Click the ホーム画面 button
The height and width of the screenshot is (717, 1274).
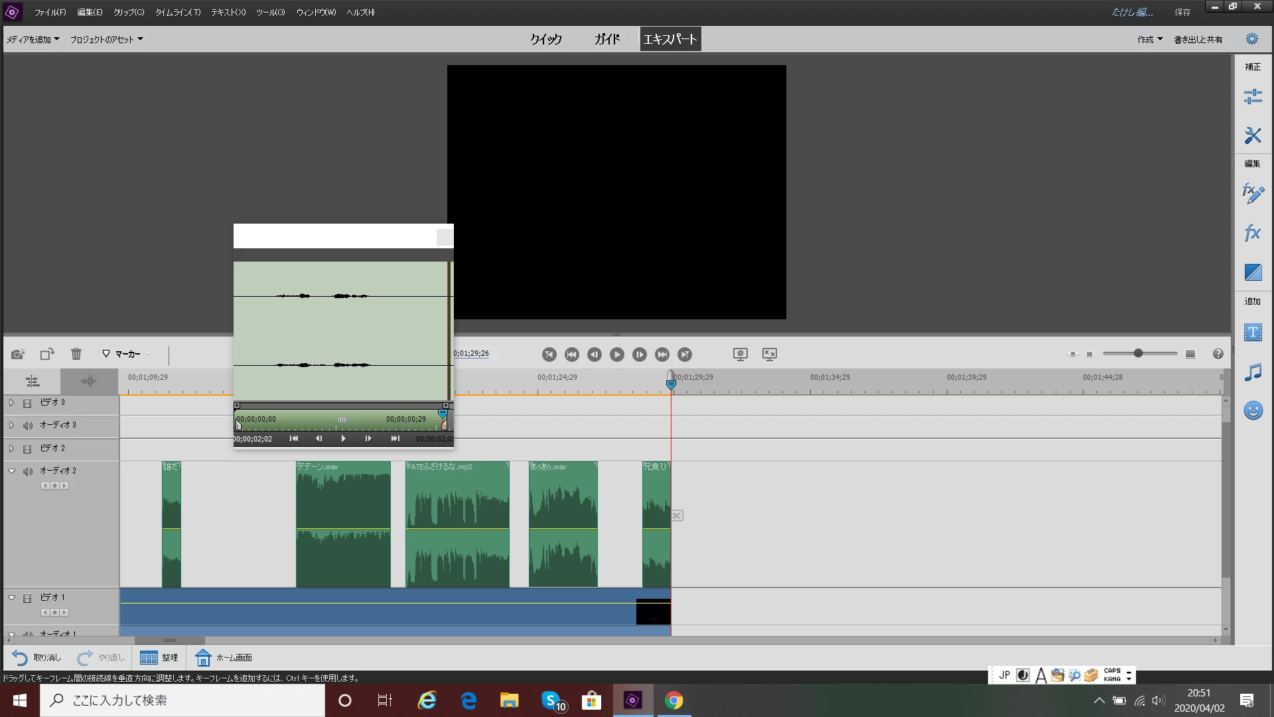224,657
